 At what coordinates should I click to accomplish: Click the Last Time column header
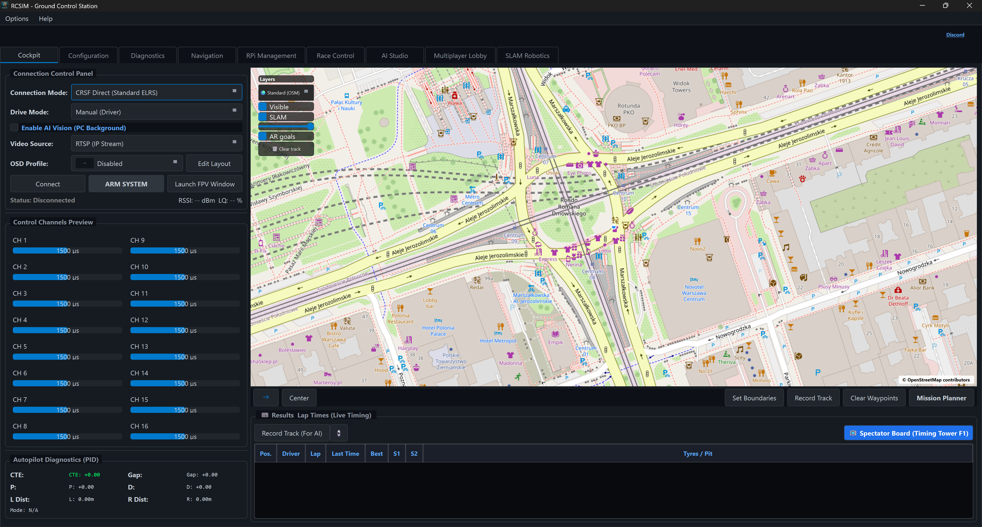point(345,453)
